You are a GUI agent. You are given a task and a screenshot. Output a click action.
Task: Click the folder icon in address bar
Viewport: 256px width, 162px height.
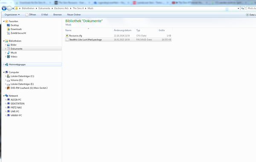point(17,8)
